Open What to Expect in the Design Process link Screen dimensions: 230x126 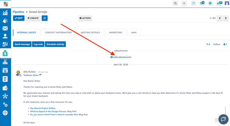[x=48, y=112]
